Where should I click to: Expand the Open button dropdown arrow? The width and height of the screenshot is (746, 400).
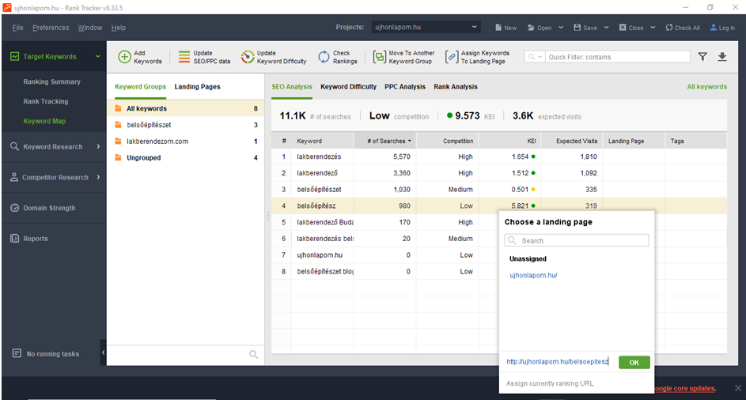561,28
